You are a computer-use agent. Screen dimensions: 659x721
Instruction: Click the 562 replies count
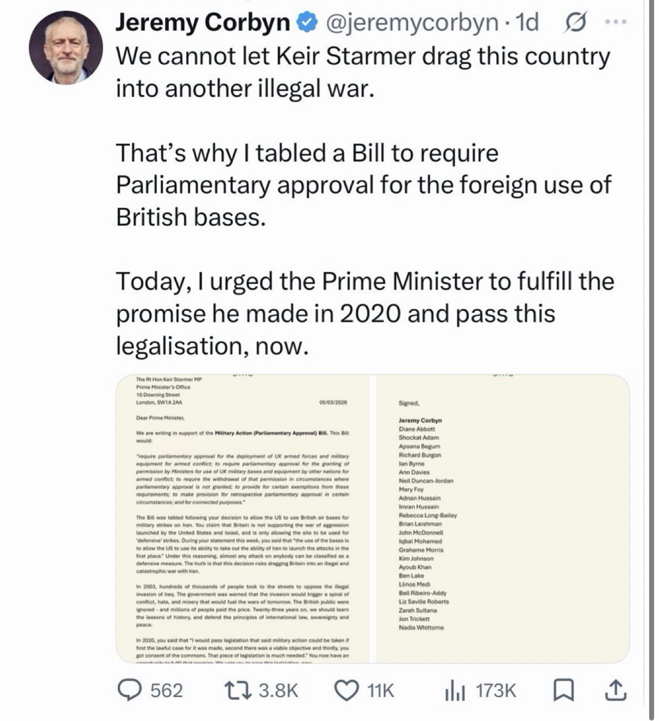click(x=166, y=691)
